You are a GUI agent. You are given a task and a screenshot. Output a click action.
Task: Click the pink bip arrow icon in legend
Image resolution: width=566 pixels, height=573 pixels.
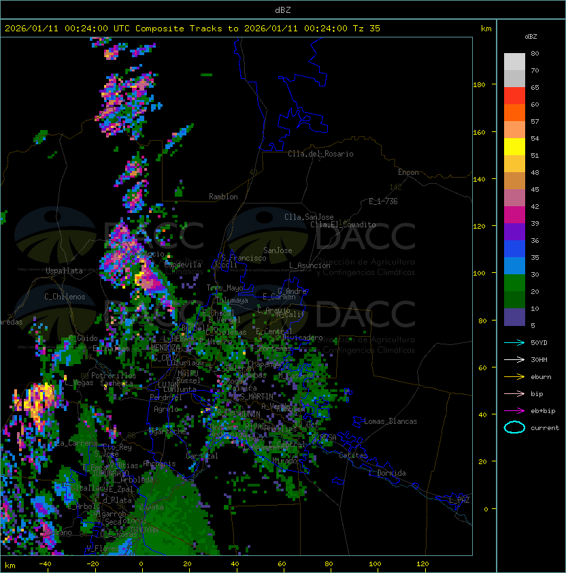coord(514,393)
